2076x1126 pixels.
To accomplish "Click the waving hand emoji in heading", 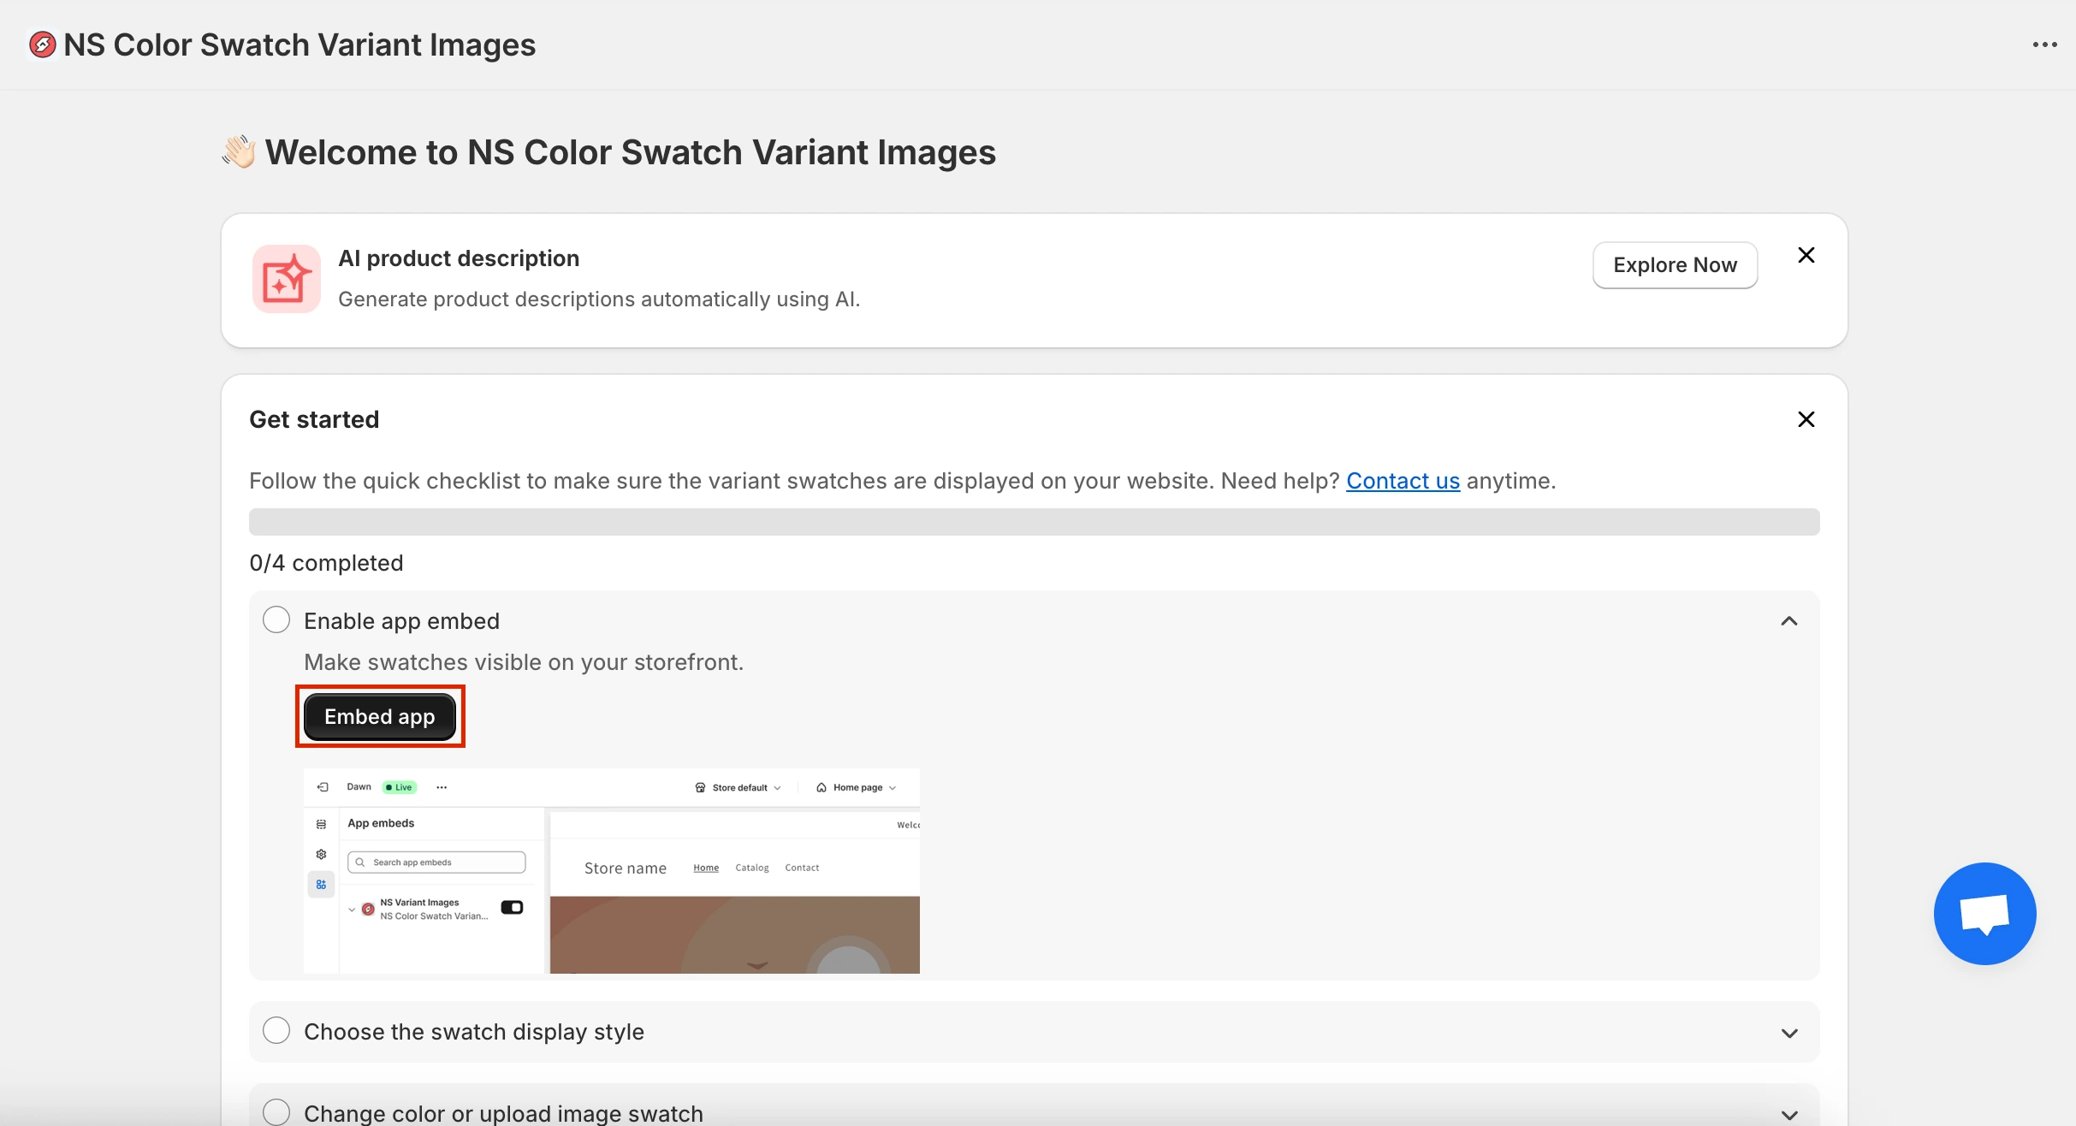I will (239, 152).
